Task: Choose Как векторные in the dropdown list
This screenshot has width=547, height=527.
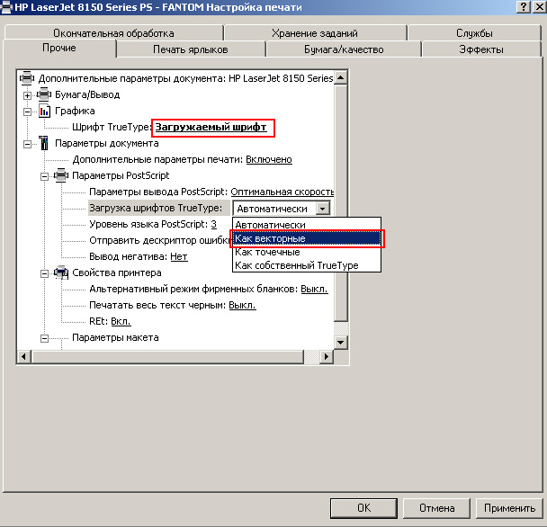Action: tap(307, 238)
